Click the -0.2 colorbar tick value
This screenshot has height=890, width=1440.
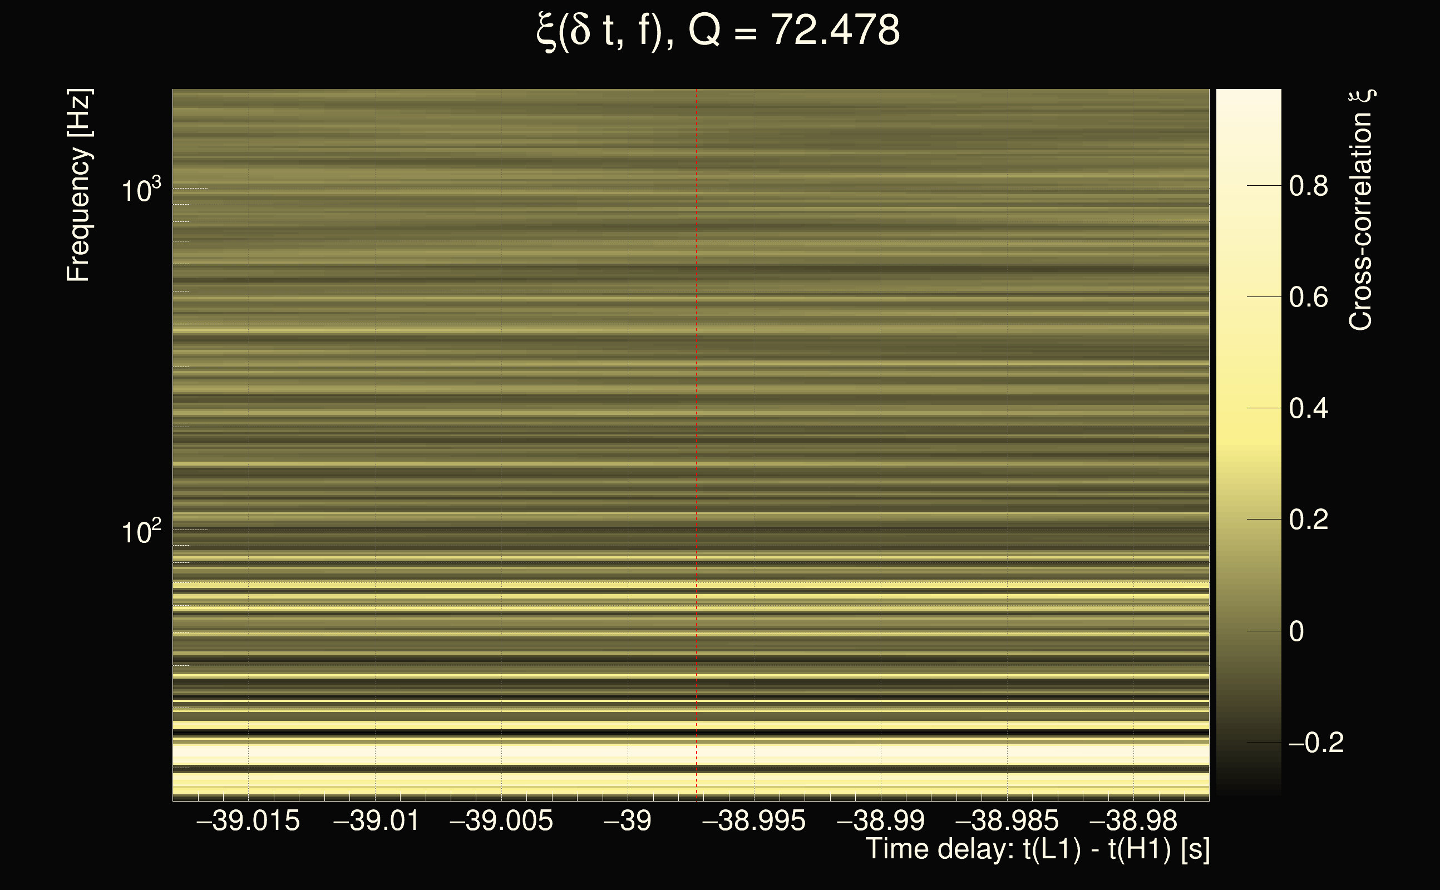(x=1316, y=743)
